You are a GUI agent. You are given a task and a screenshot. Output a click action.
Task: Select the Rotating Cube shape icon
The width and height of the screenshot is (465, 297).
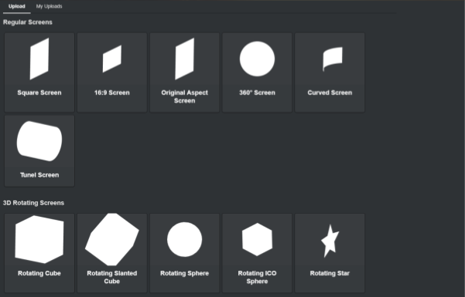click(x=39, y=239)
